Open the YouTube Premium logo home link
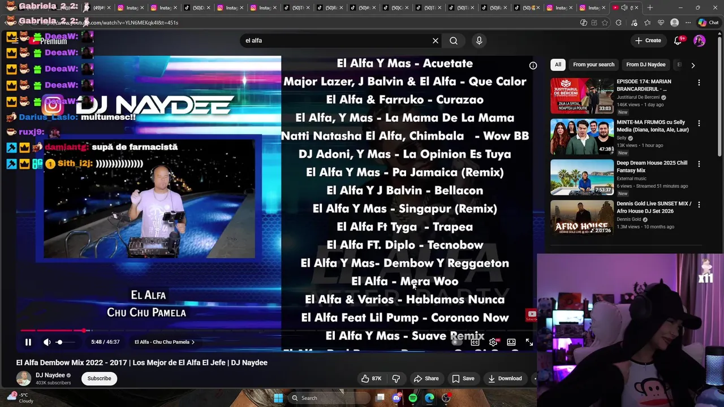 (49, 41)
